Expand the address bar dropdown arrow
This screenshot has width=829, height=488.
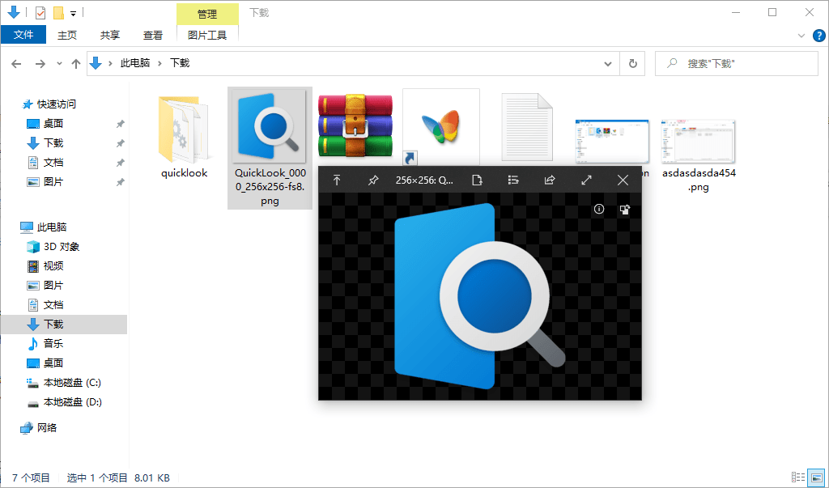point(608,63)
